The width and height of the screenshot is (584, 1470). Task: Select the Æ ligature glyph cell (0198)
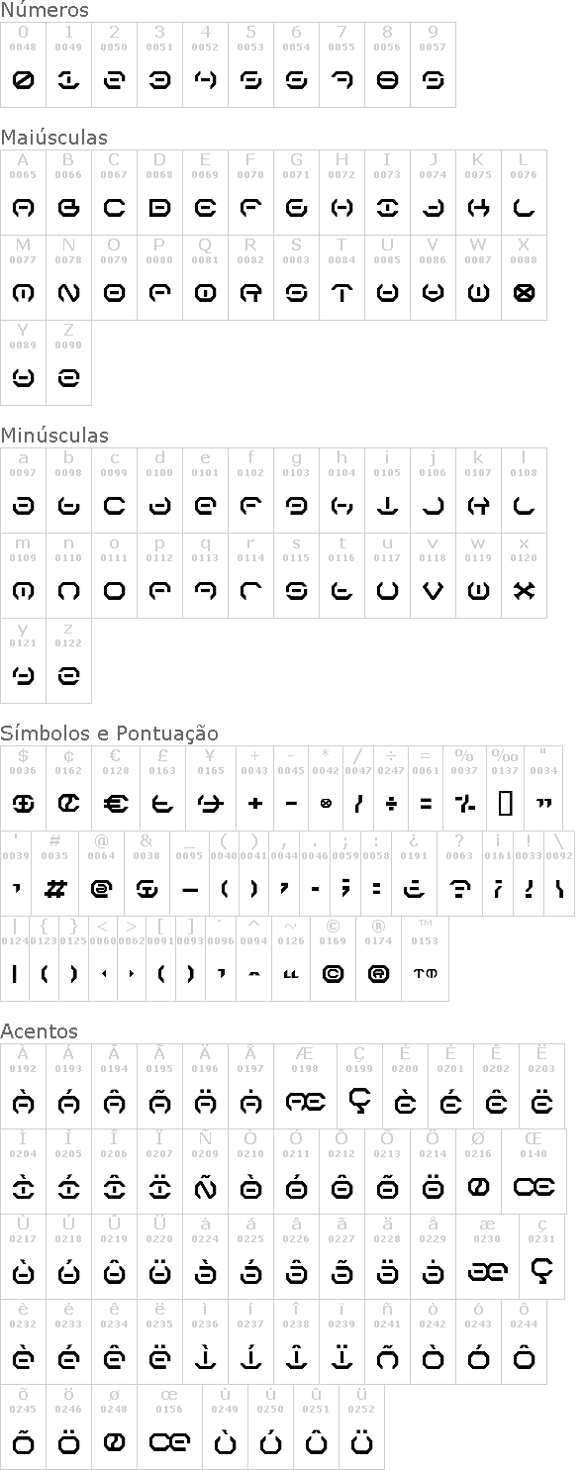tap(305, 1086)
